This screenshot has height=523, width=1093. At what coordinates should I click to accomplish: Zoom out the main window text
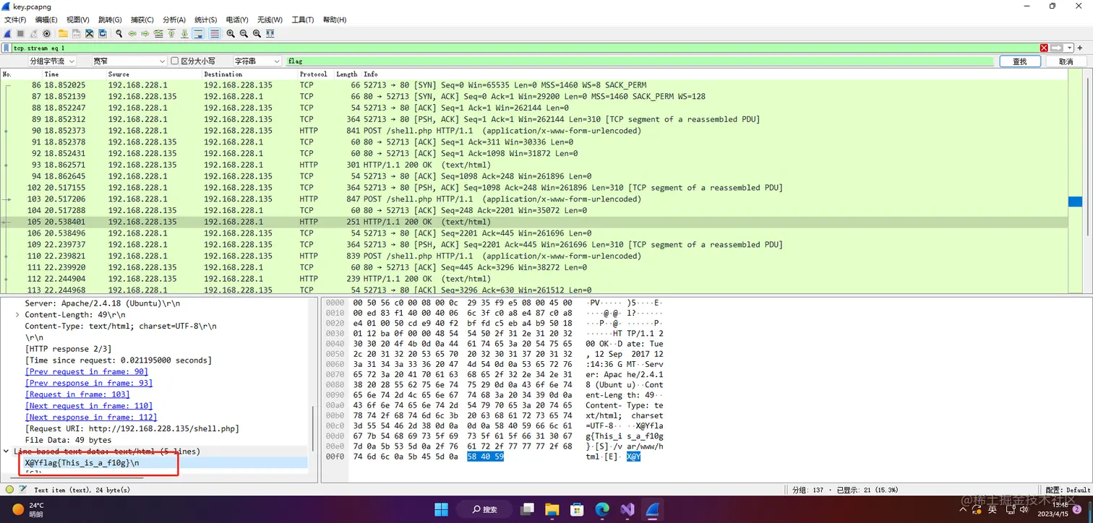(x=244, y=33)
